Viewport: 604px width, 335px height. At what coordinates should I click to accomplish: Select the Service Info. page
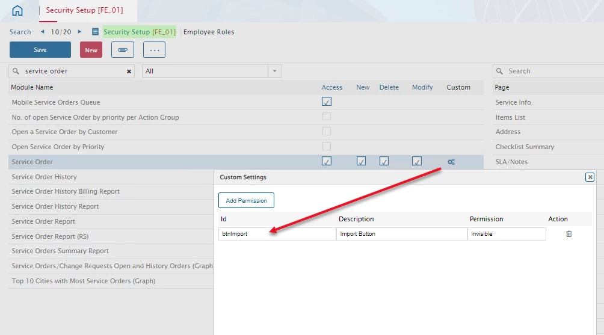(514, 102)
